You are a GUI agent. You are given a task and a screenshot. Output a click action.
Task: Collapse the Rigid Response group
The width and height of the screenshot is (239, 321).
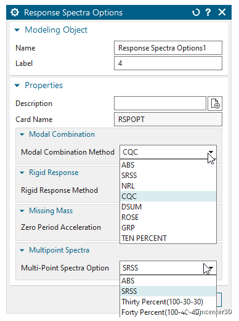point(22,173)
